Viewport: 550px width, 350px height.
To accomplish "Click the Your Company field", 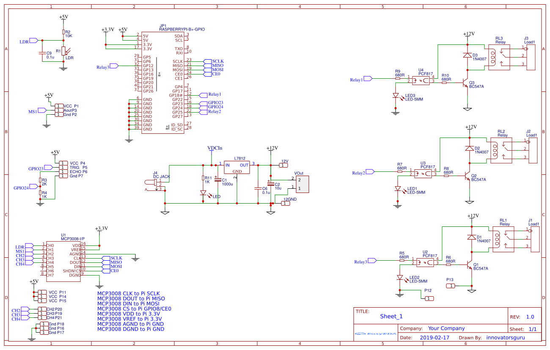I will (x=446, y=328).
